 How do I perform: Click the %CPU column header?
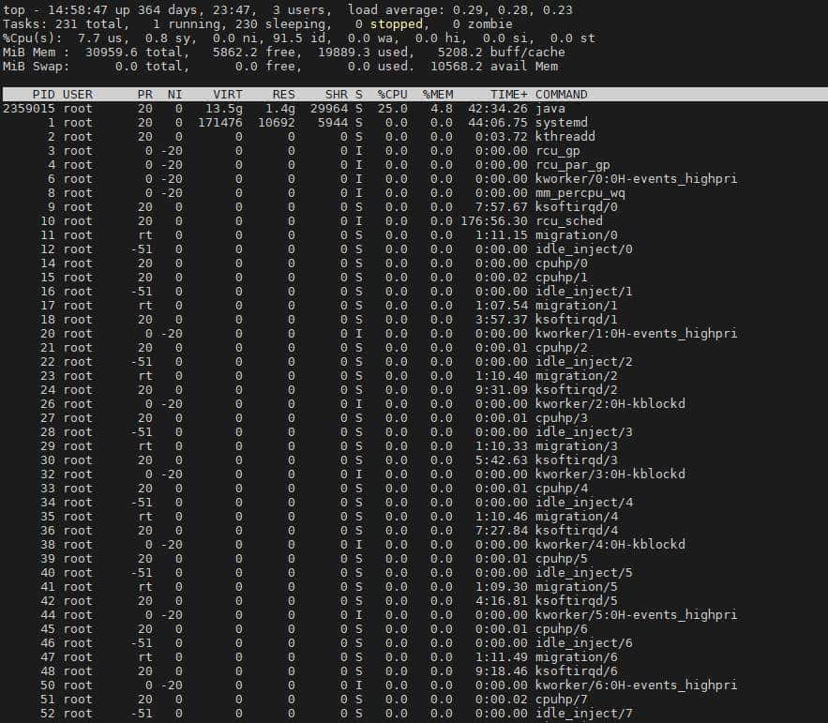click(392, 95)
